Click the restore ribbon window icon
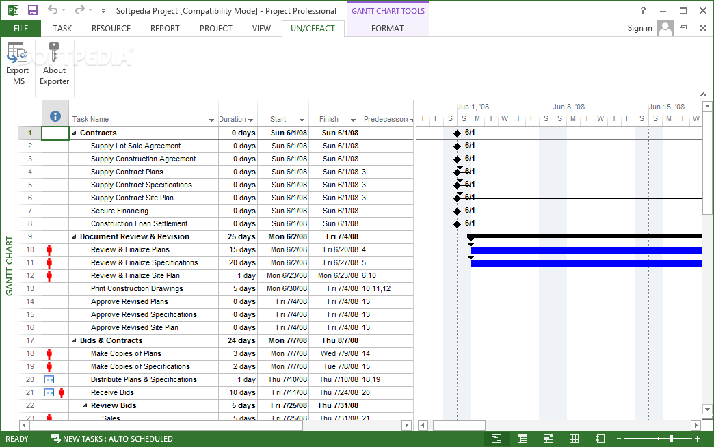This screenshot has width=714, height=447. [683, 28]
